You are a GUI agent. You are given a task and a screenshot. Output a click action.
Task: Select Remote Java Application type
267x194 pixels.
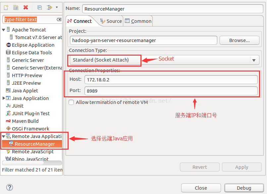click(x=37, y=136)
